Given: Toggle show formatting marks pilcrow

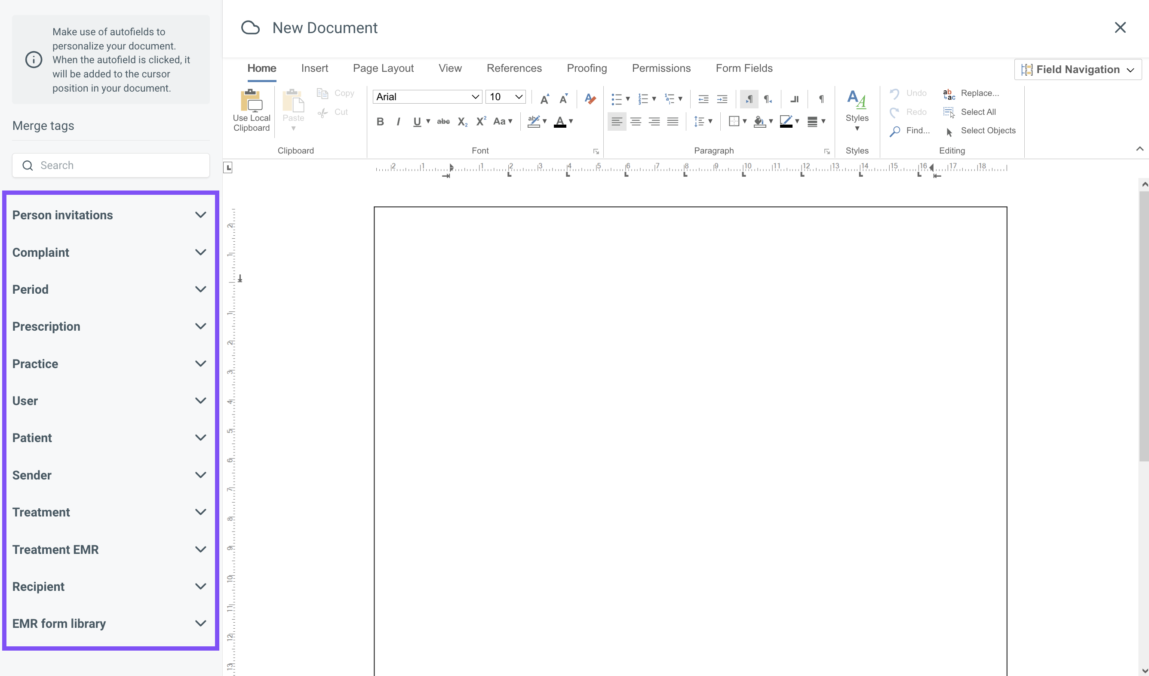Looking at the screenshot, I should [x=821, y=99].
